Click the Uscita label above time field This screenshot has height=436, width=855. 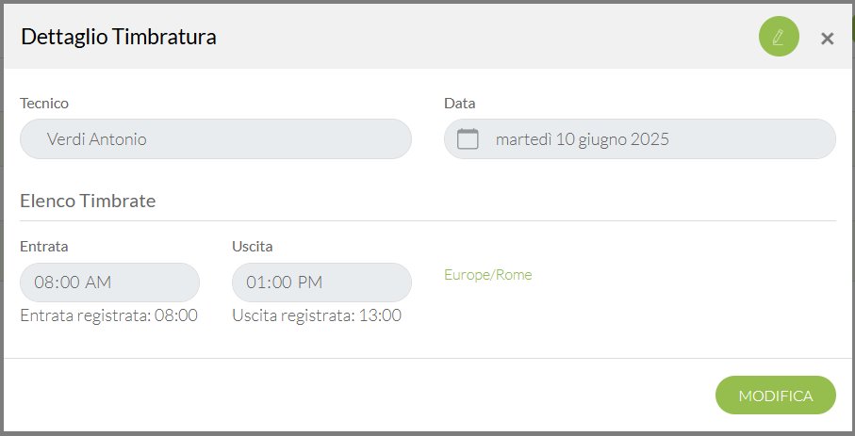(252, 247)
